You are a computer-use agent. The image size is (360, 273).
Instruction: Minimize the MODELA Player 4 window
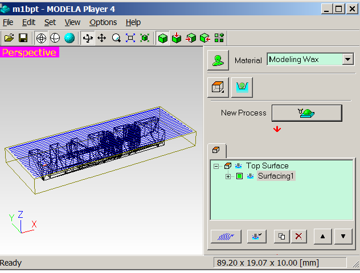coord(326,9)
